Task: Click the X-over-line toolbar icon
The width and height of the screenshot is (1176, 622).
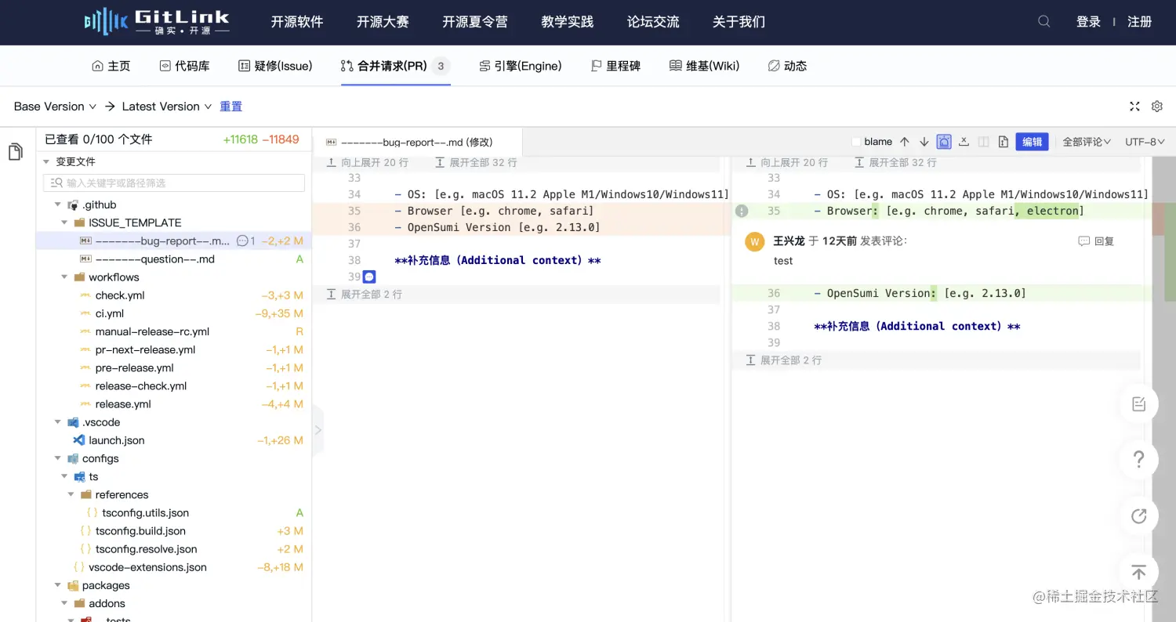Action: pos(964,142)
